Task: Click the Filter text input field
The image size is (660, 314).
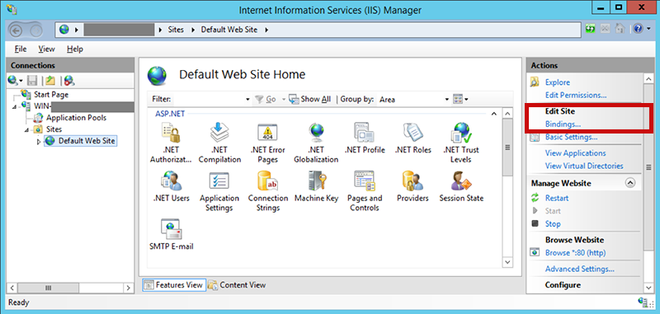Action: pyautogui.click(x=209, y=100)
